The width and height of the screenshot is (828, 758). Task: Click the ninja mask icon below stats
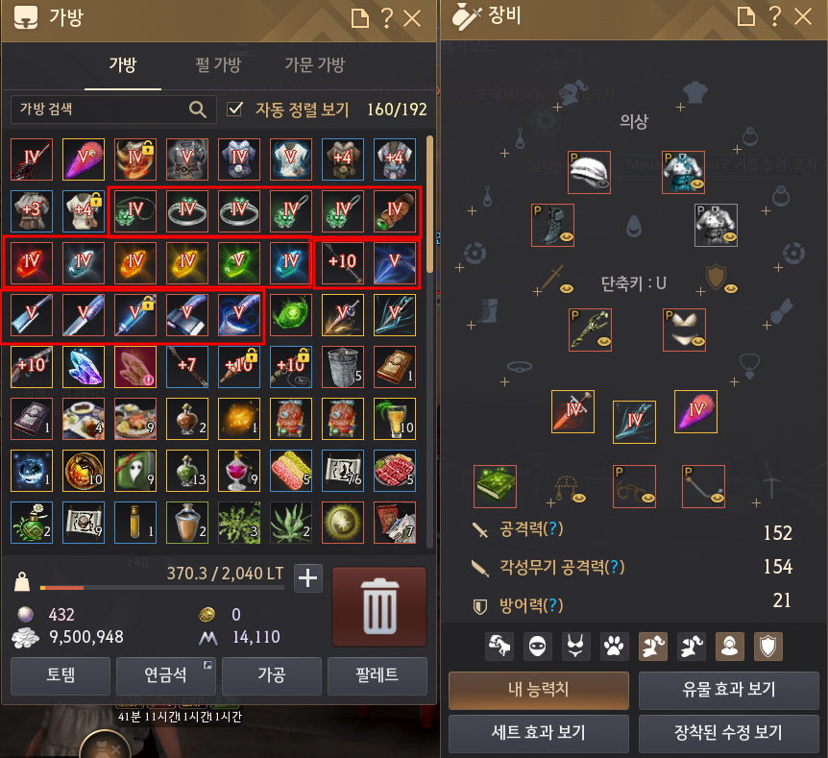pyautogui.click(x=537, y=646)
